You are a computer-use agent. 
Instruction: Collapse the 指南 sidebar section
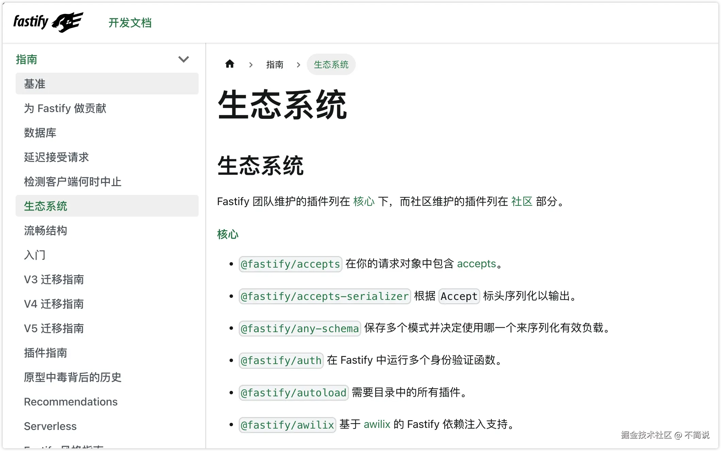click(183, 59)
